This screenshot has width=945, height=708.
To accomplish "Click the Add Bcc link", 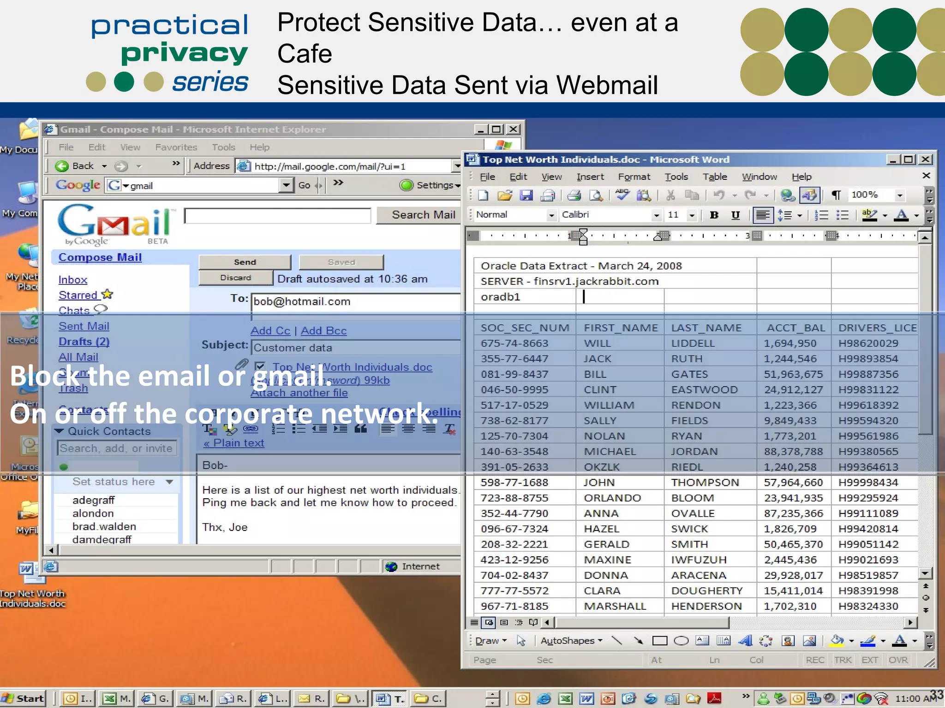I will click(x=323, y=331).
